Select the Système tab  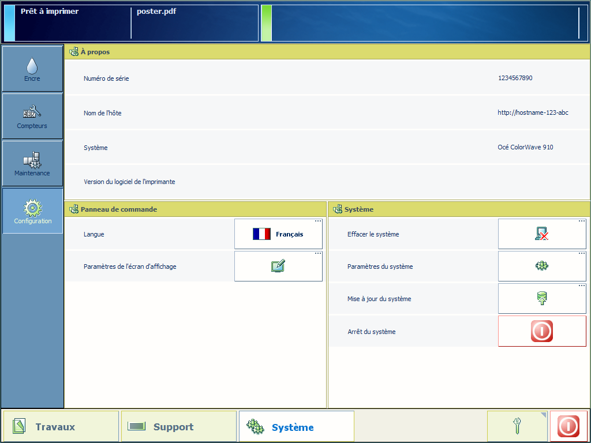pyautogui.click(x=297, y=426)
